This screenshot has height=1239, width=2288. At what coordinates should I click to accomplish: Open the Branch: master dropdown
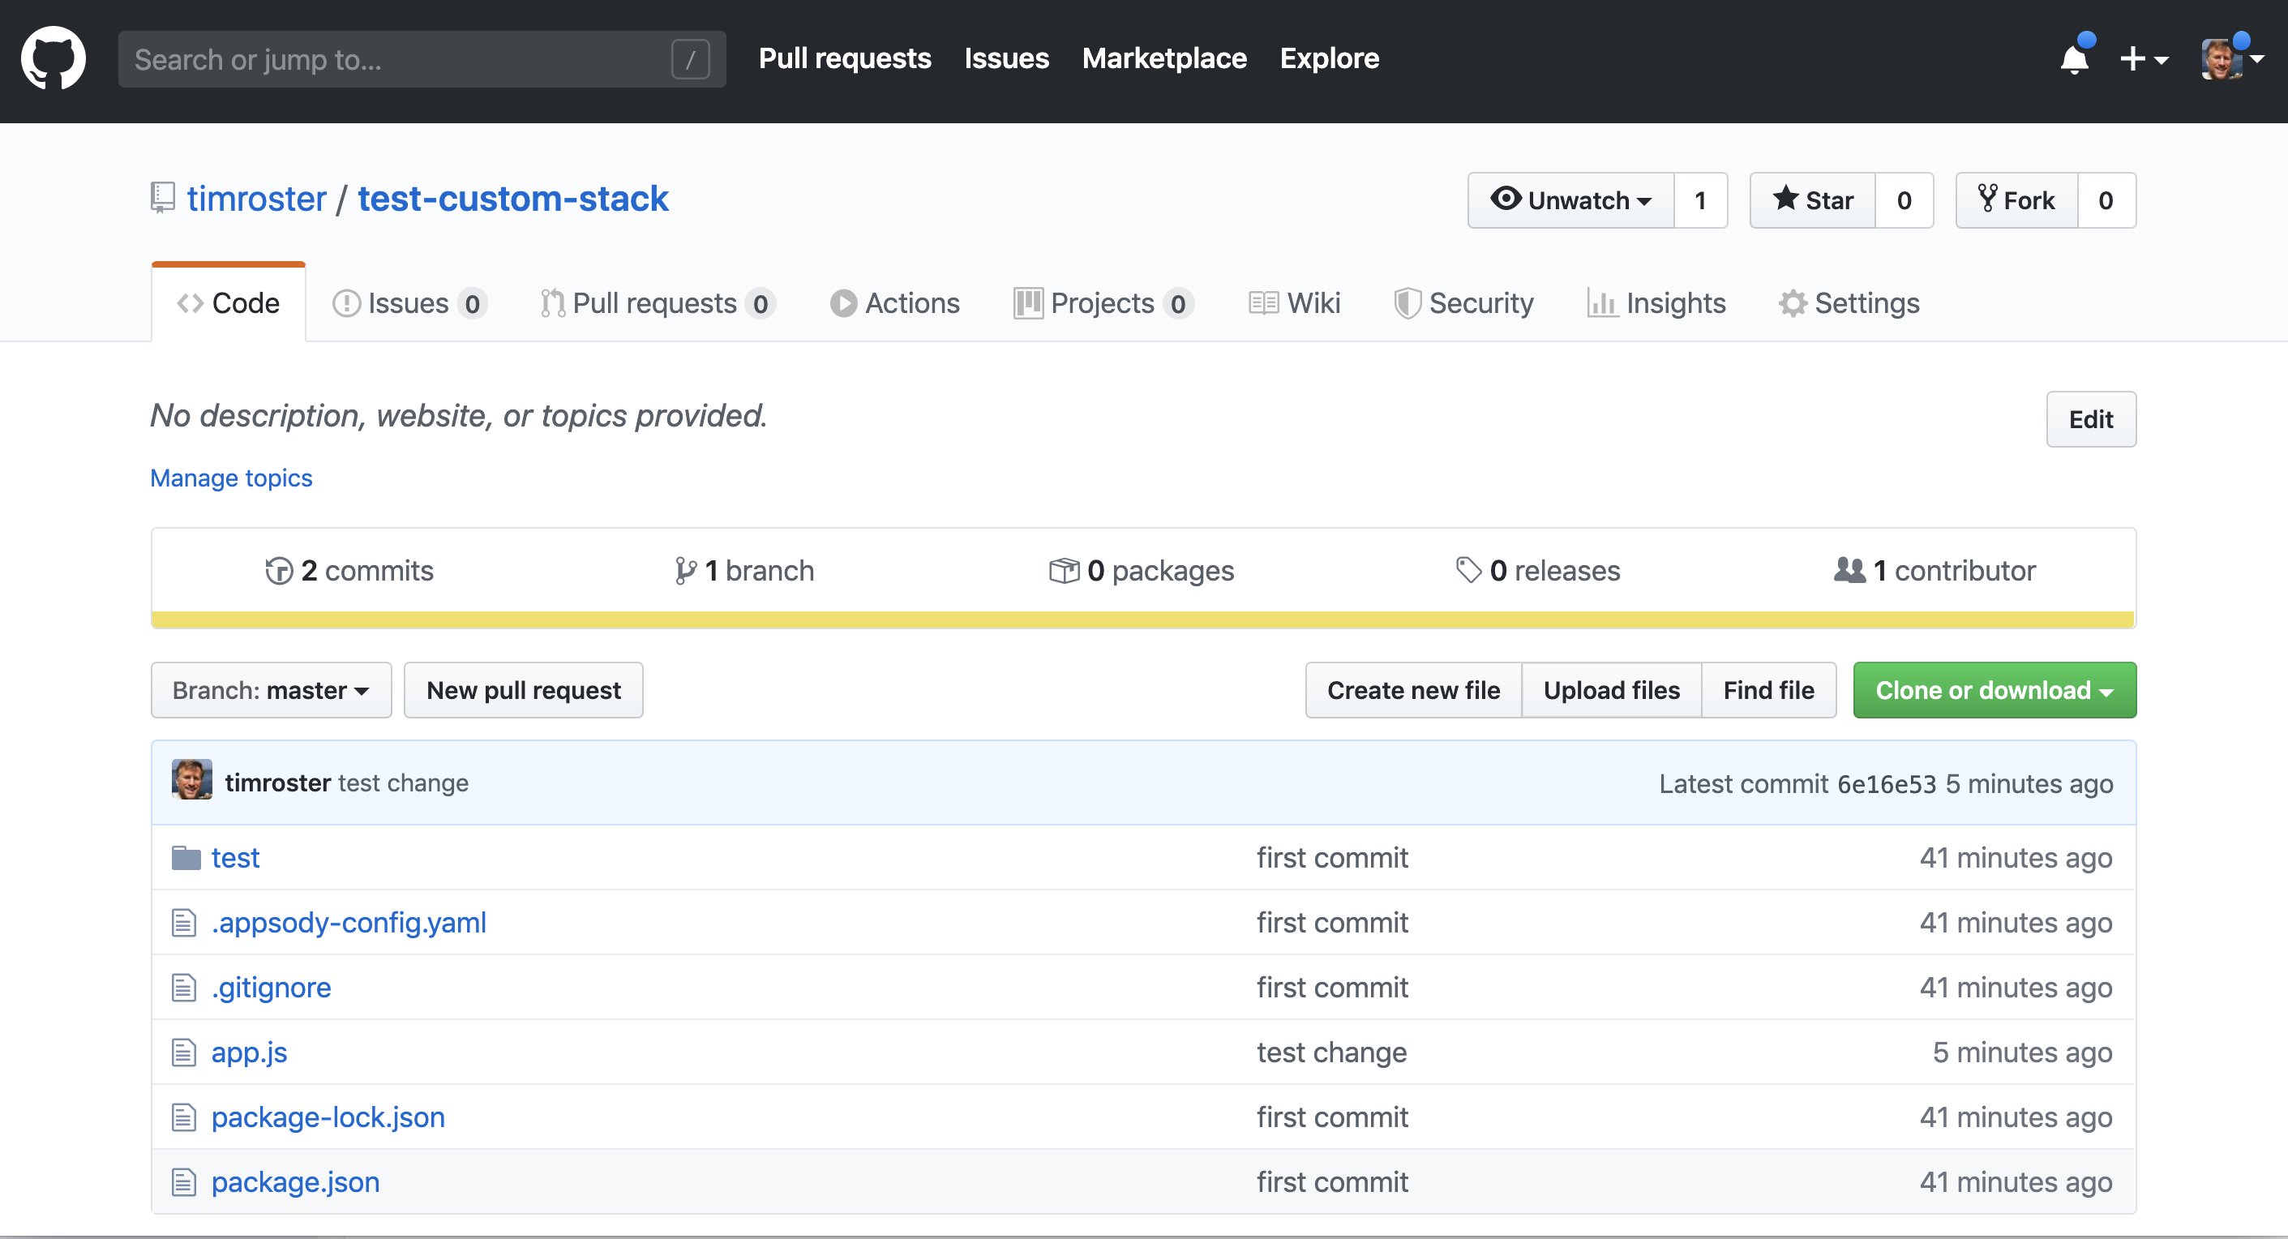(271, 690)
